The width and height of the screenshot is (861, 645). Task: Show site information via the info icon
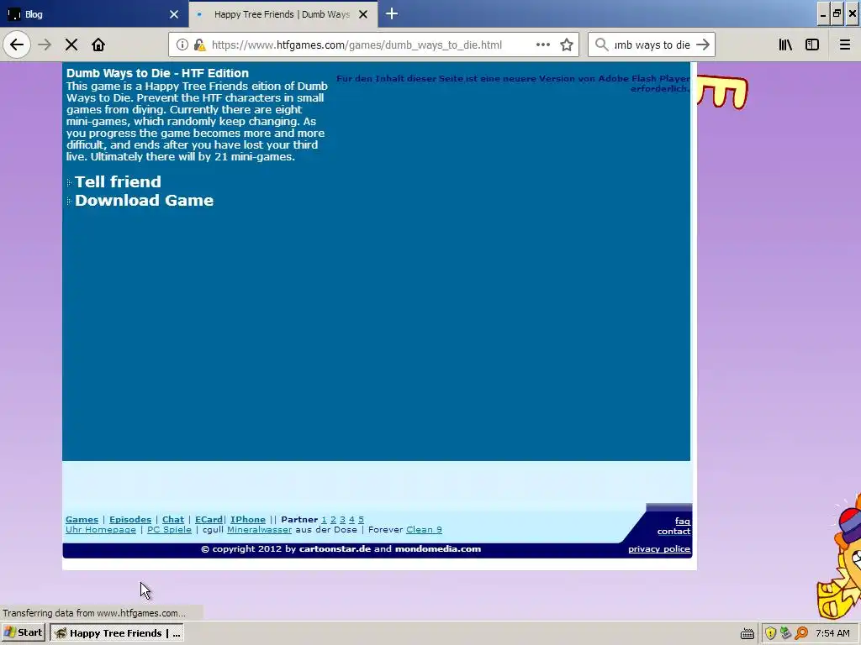click(x=182, y=45)
